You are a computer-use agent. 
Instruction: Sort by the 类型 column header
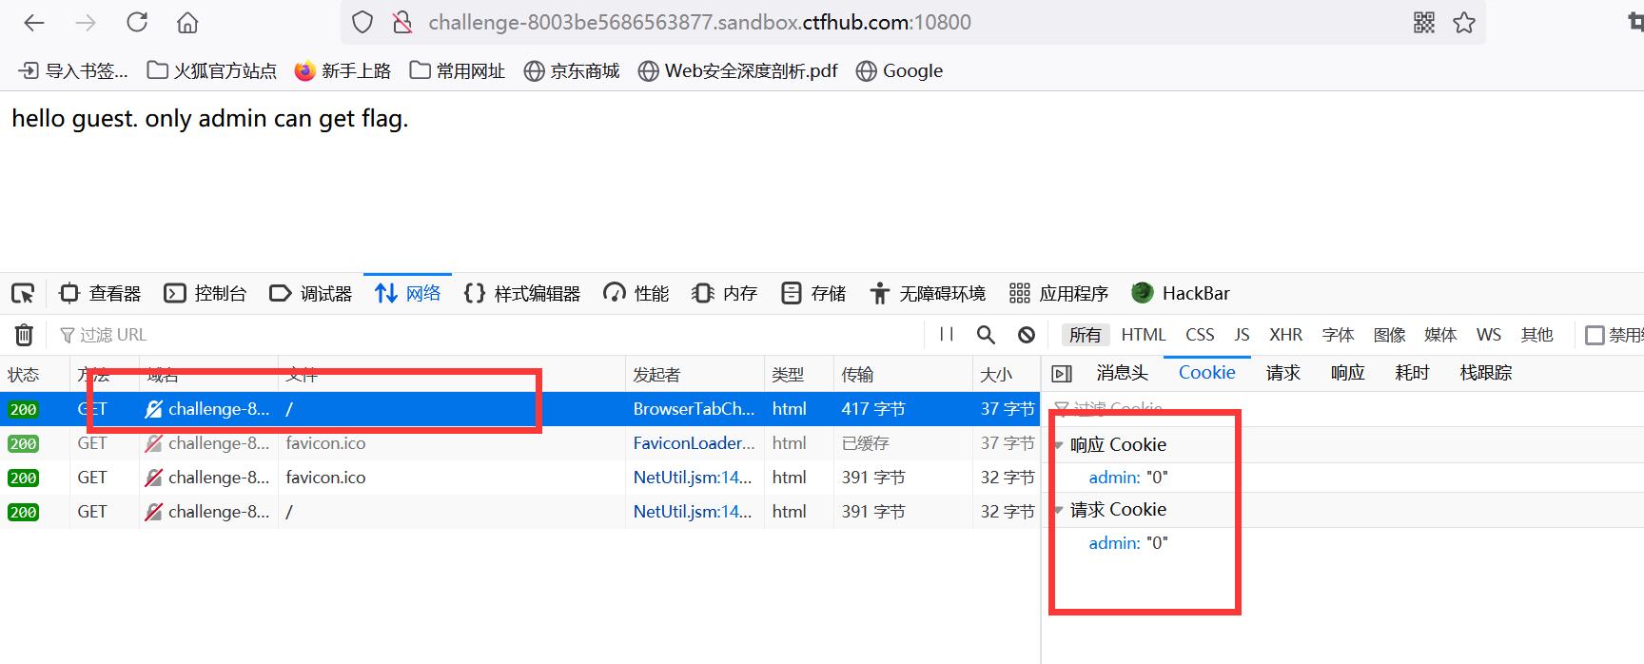point(799,375)
